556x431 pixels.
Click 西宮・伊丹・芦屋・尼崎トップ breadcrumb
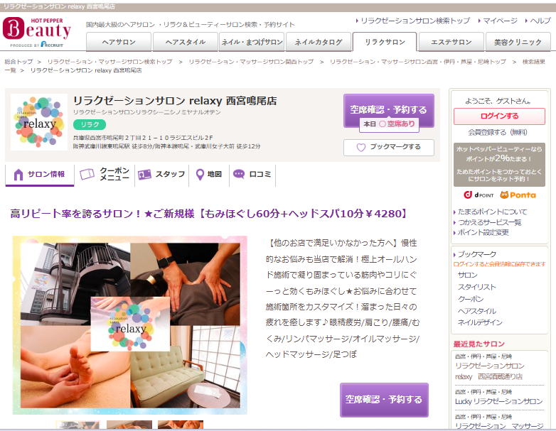(418, 62)
